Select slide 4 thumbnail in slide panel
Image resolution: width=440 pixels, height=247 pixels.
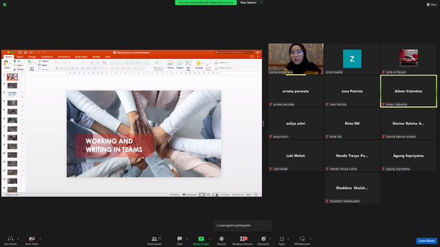12,103
